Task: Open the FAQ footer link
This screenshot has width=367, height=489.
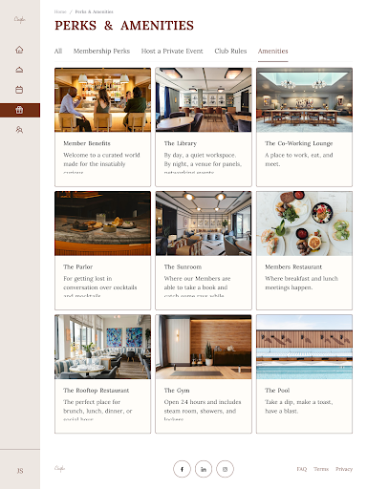Action: pyautogui.click(x=302, y=469)
